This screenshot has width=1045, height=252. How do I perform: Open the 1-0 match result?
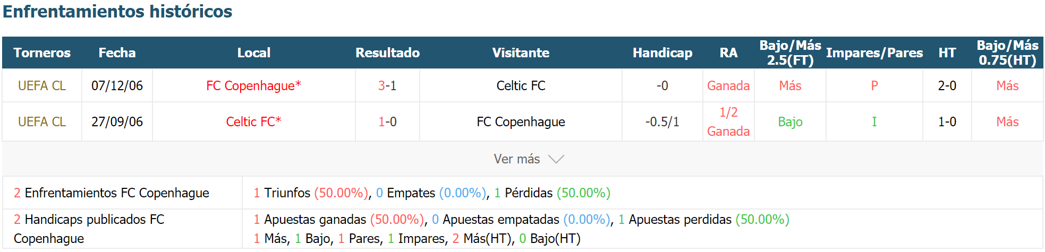(387, 121)
